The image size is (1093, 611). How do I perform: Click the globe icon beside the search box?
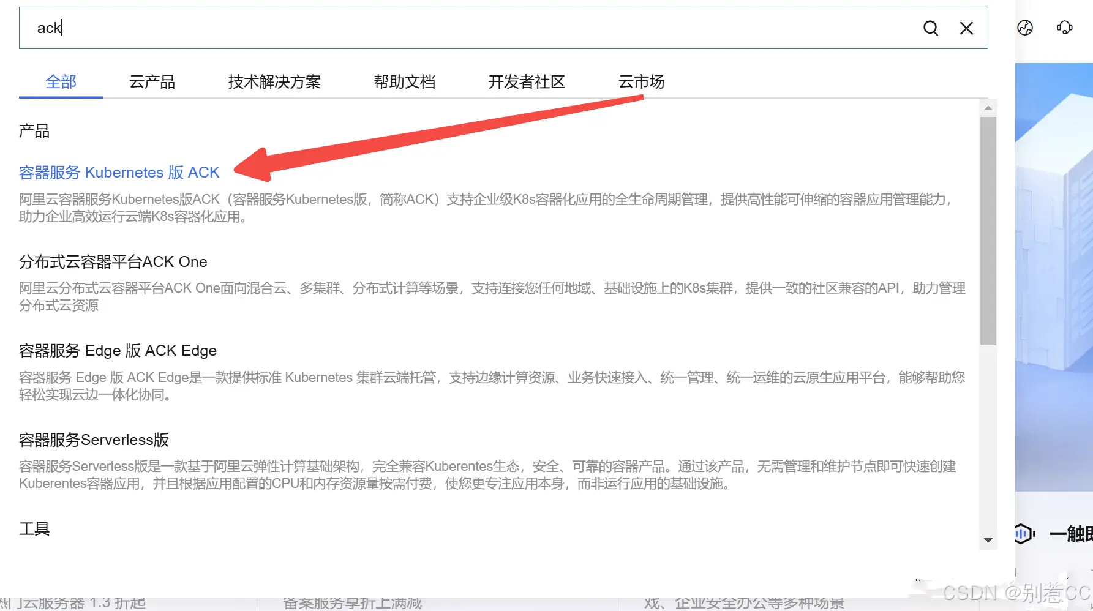point(1025,28)
